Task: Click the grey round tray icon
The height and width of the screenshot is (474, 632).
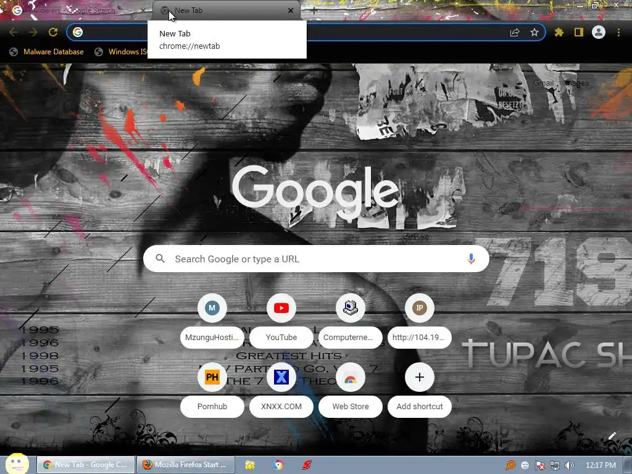Action: pos(525,465)
